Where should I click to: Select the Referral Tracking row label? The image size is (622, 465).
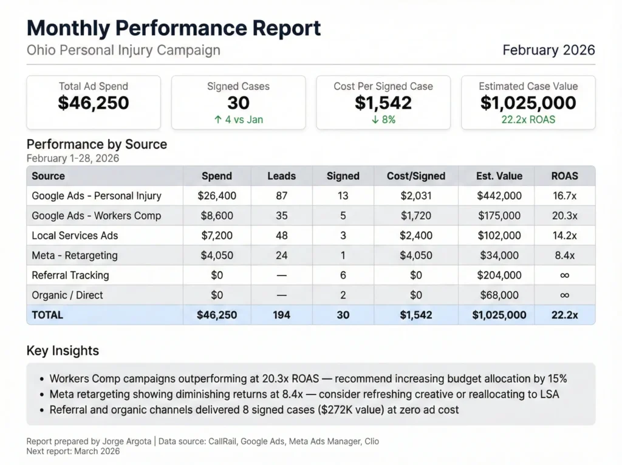[70, 275]
